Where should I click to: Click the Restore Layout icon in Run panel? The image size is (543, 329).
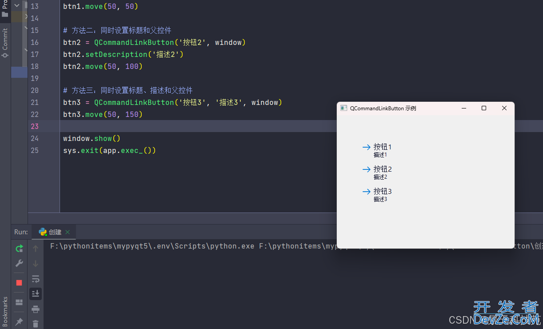(x=19, y=302)
